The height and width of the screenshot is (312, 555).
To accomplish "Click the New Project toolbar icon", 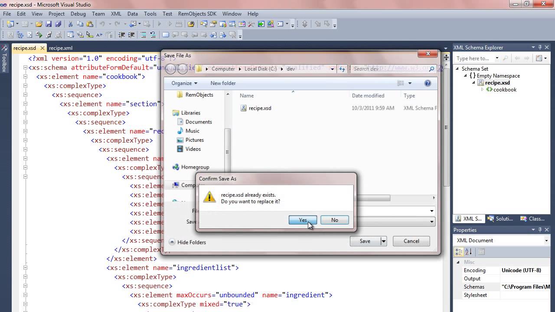I will tap(10, 24).
